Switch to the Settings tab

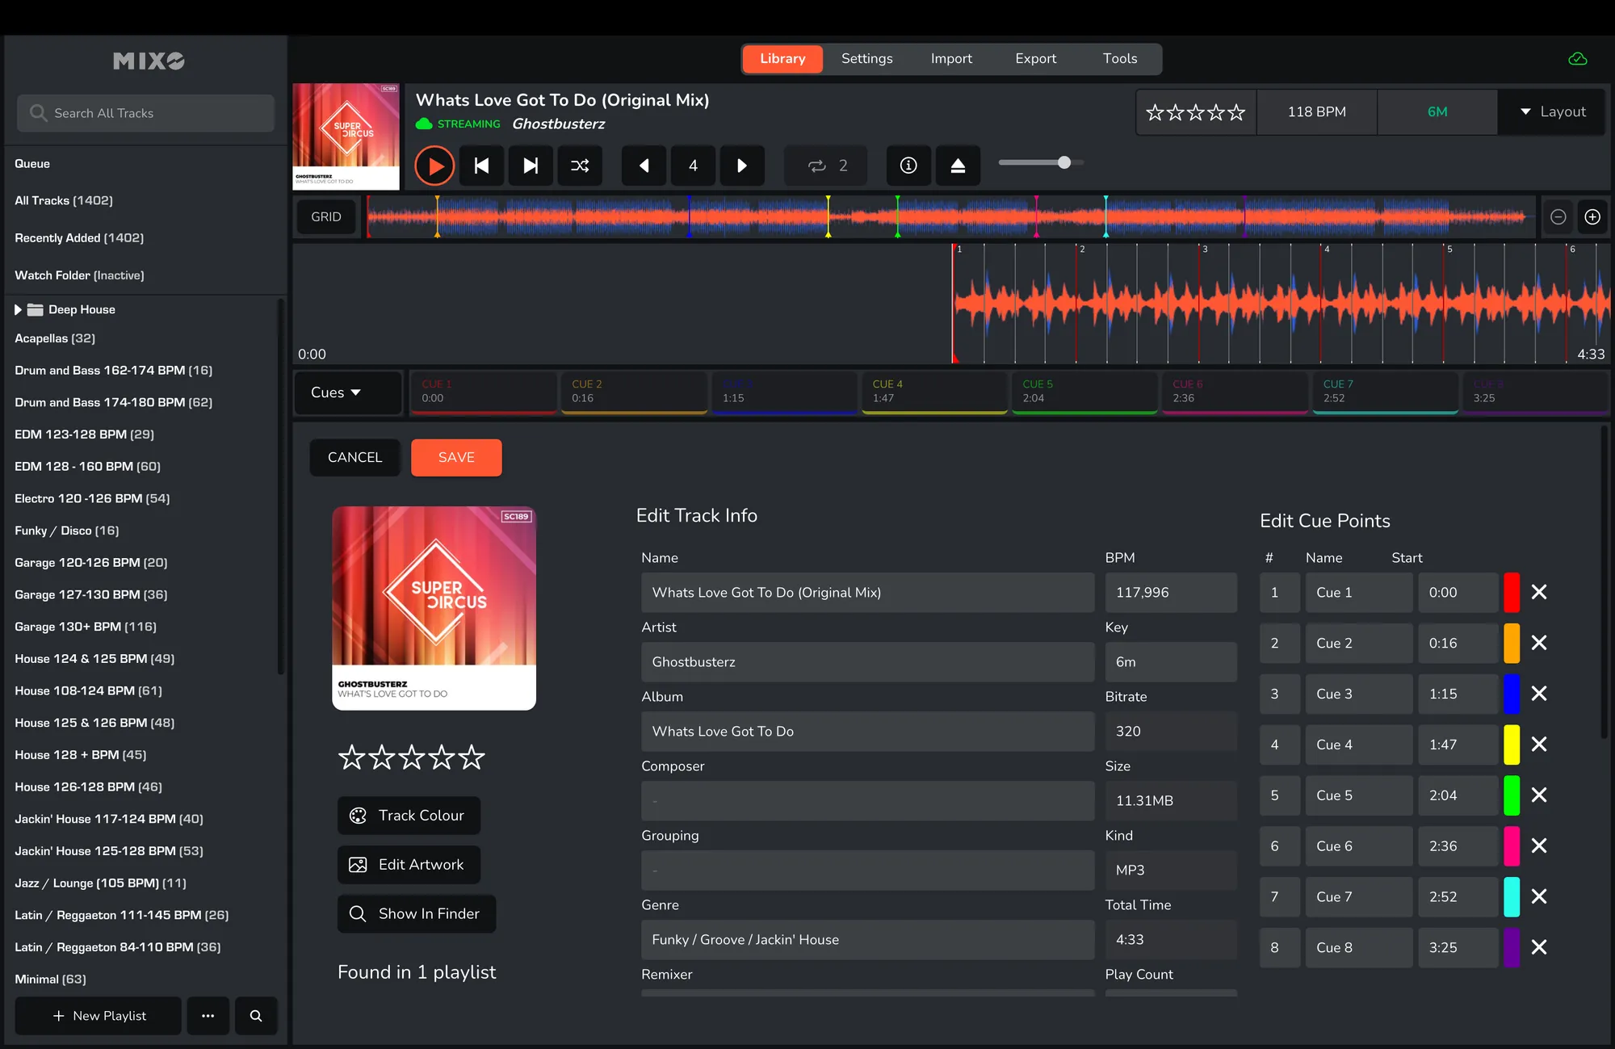pyautogui.click(x=866, y=59)
